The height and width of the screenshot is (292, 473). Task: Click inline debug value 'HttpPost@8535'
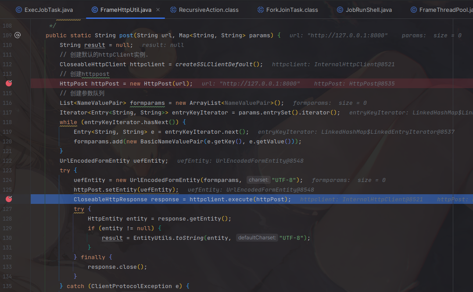tap(372, 83)
